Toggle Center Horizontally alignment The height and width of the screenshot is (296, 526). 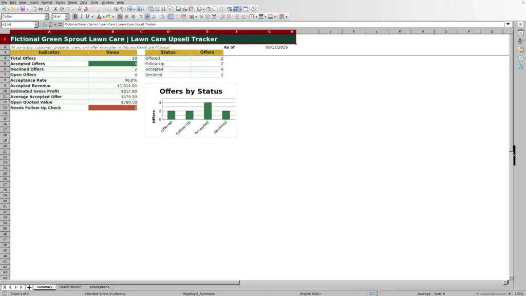click(126, 17)
